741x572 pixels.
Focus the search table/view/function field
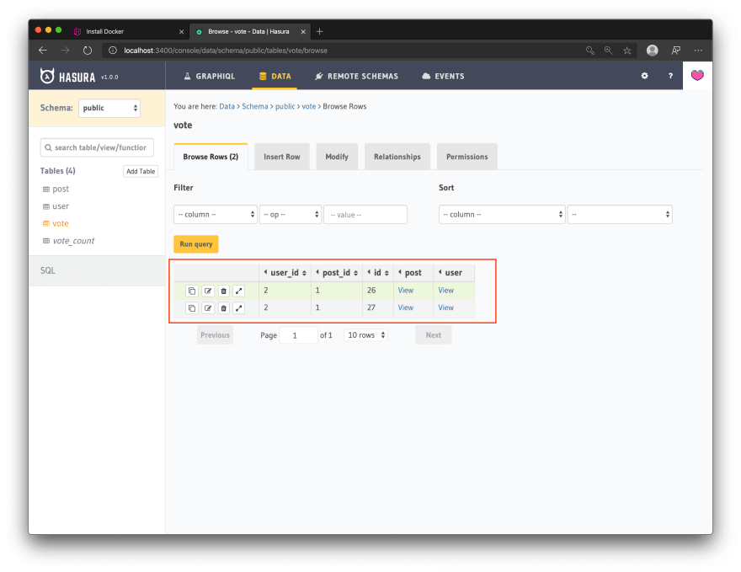pos(97,147)
